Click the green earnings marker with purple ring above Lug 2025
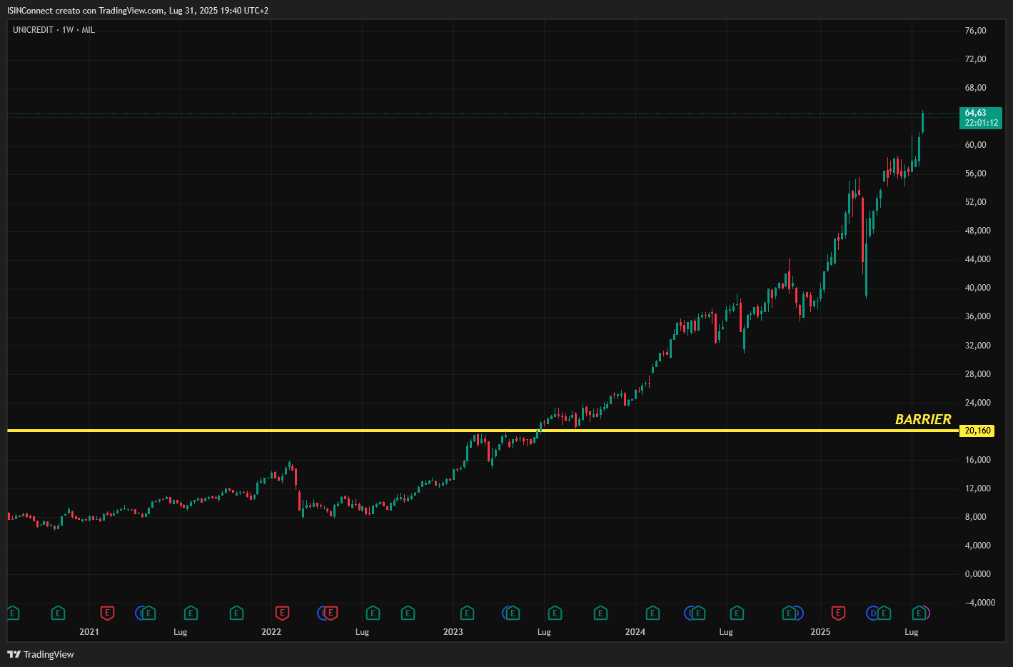This screenshot has height=667, width=1013. [920, 613]
